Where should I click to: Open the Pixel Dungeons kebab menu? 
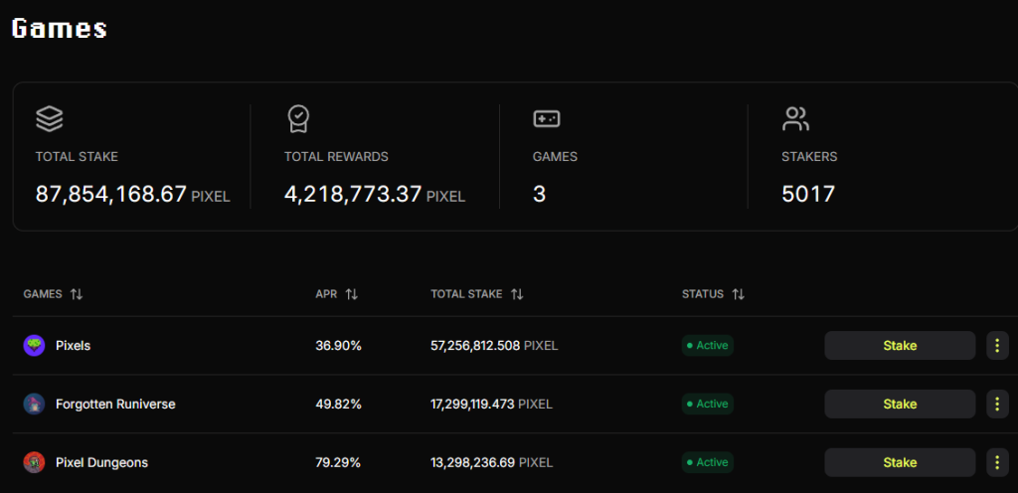[997, 462]
